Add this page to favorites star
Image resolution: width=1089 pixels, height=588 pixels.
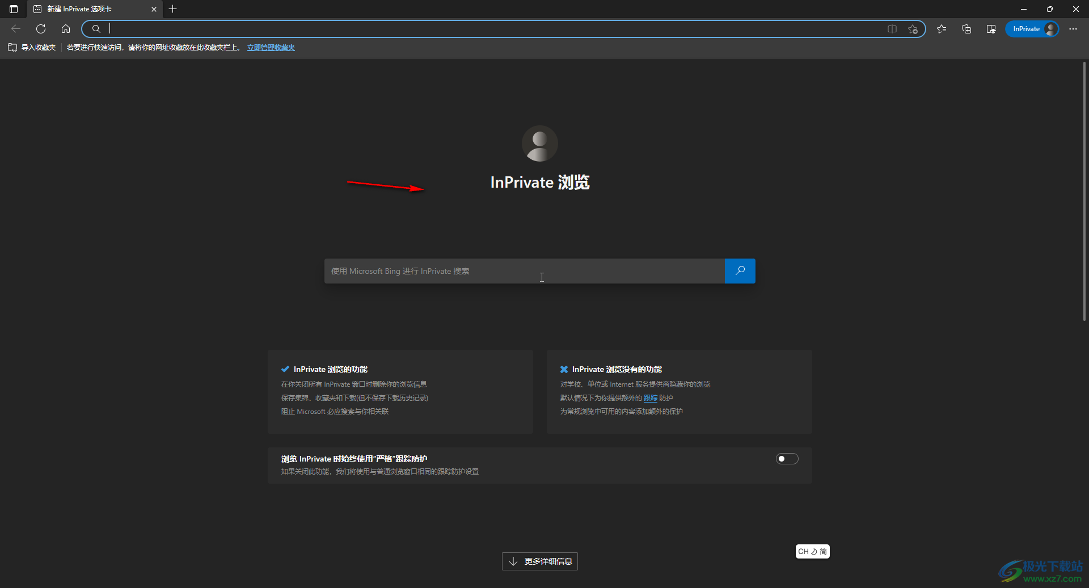click(913, 29)
